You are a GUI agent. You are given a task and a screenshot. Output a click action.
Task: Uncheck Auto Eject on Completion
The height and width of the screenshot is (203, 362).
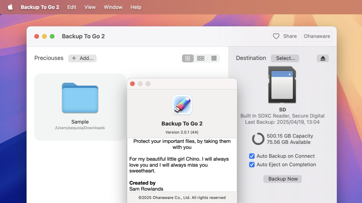(x=252, y=165)
